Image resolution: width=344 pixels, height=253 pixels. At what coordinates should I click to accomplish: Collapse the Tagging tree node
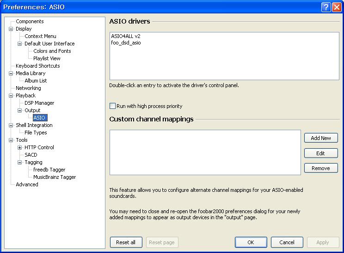[20, 162]
